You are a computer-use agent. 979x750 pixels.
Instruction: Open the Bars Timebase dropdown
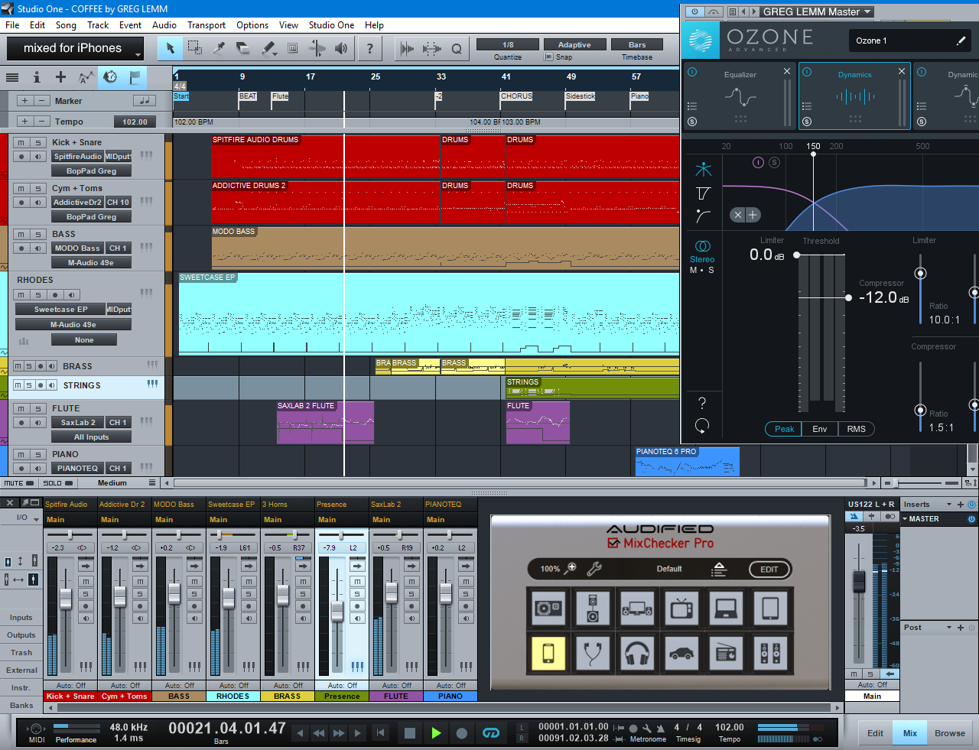click(637, 45)
